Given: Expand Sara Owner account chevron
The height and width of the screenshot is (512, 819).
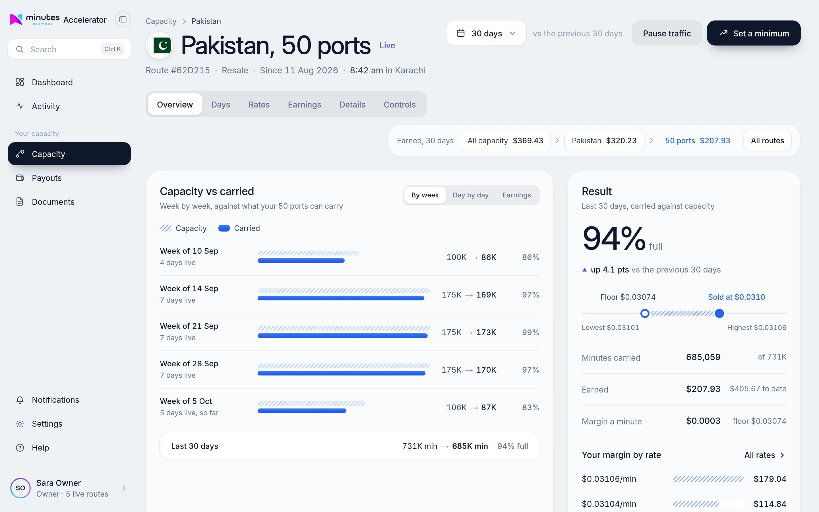Looking at the screenshot, I should click(x=124, y=488).
